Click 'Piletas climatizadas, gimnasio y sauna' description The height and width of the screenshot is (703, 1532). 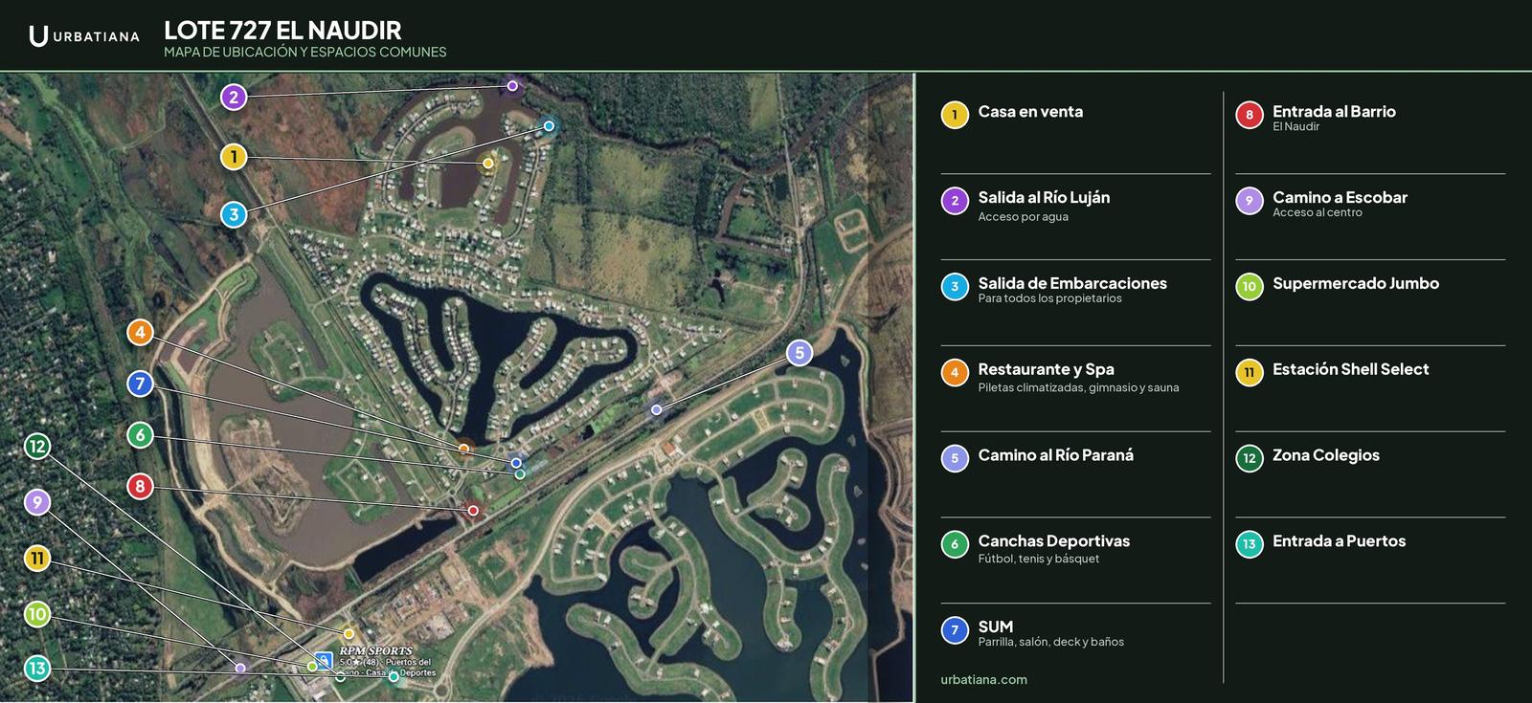1078,387
